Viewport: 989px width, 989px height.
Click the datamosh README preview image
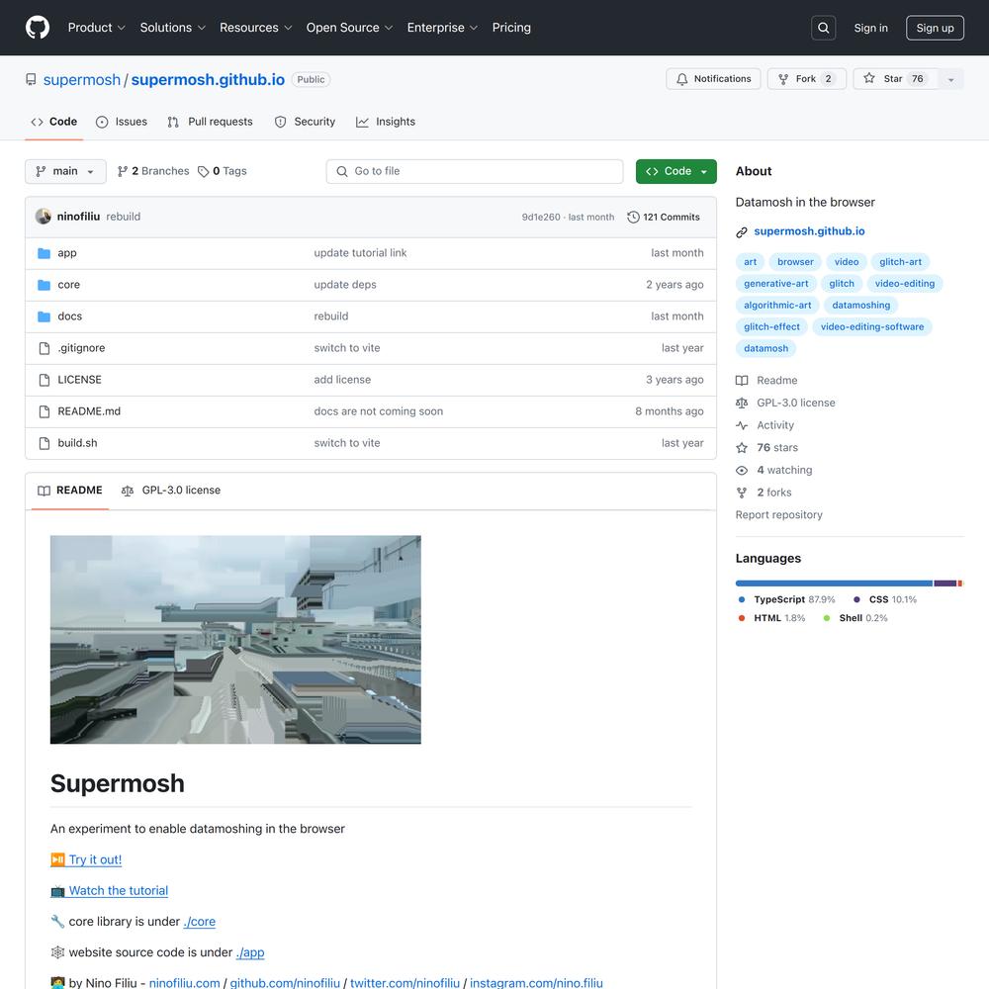pos(235,640)
